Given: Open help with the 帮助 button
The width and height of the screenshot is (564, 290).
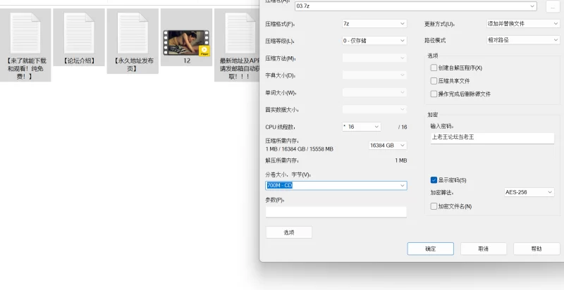Looking at the screenshot, I should (x=537, y=248).
